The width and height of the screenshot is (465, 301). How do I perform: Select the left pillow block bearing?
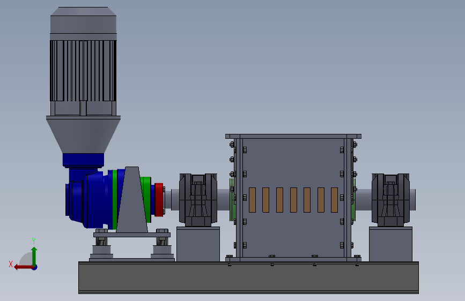198,200
